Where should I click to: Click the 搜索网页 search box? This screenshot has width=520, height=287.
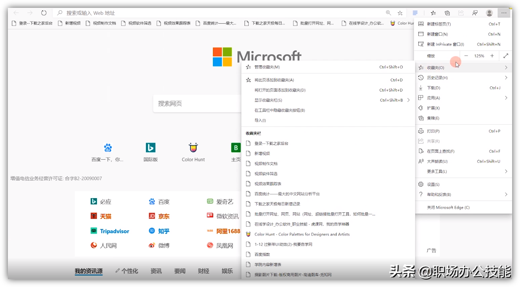197,104
